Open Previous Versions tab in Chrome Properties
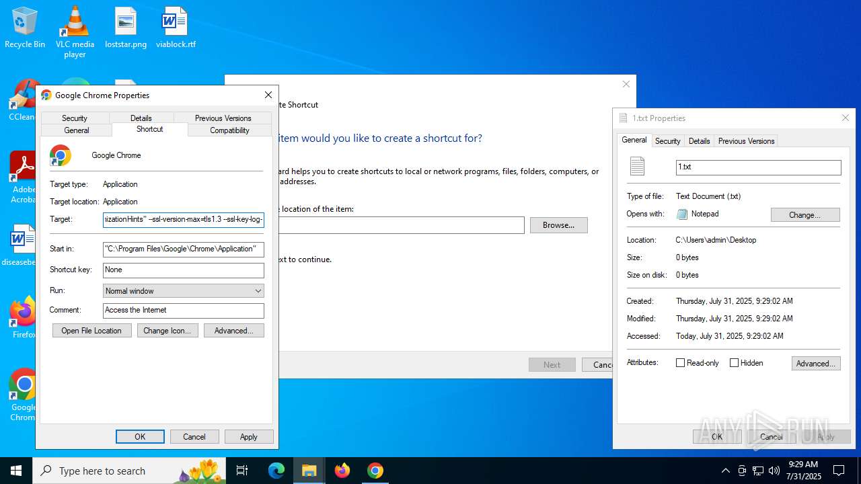This screenshot has width=861, height=484. (x=223, y=118)
